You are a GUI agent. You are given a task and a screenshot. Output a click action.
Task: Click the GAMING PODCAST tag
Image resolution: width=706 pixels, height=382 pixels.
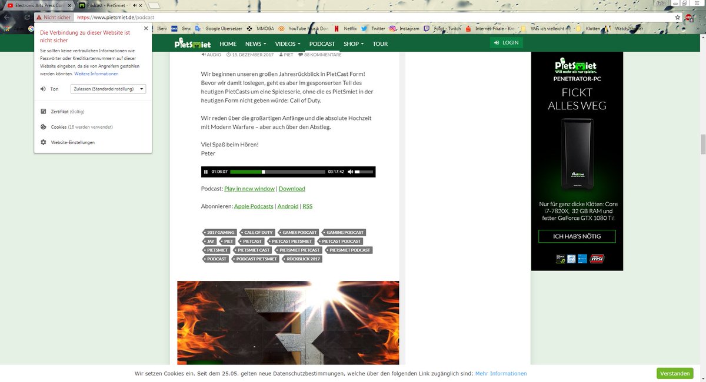(x=344, y=233)
